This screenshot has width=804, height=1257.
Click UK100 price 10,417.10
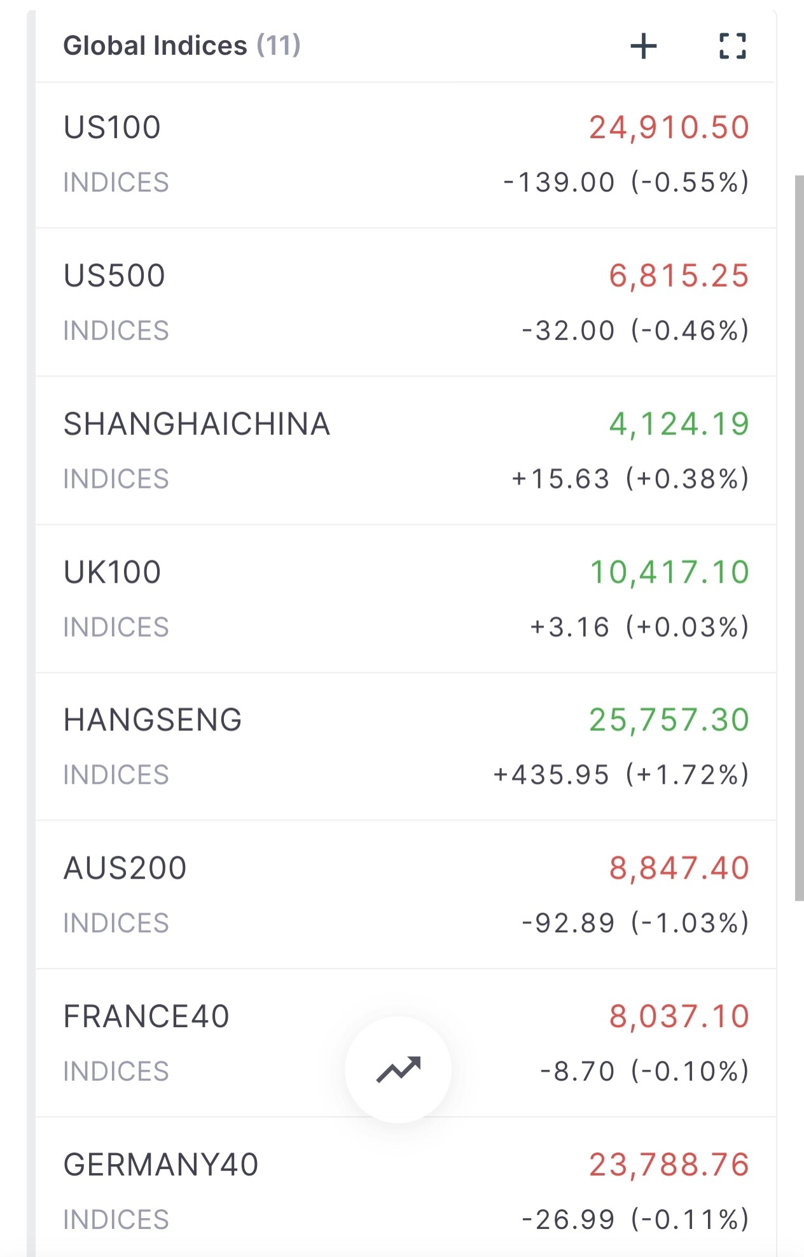[669, 572]
